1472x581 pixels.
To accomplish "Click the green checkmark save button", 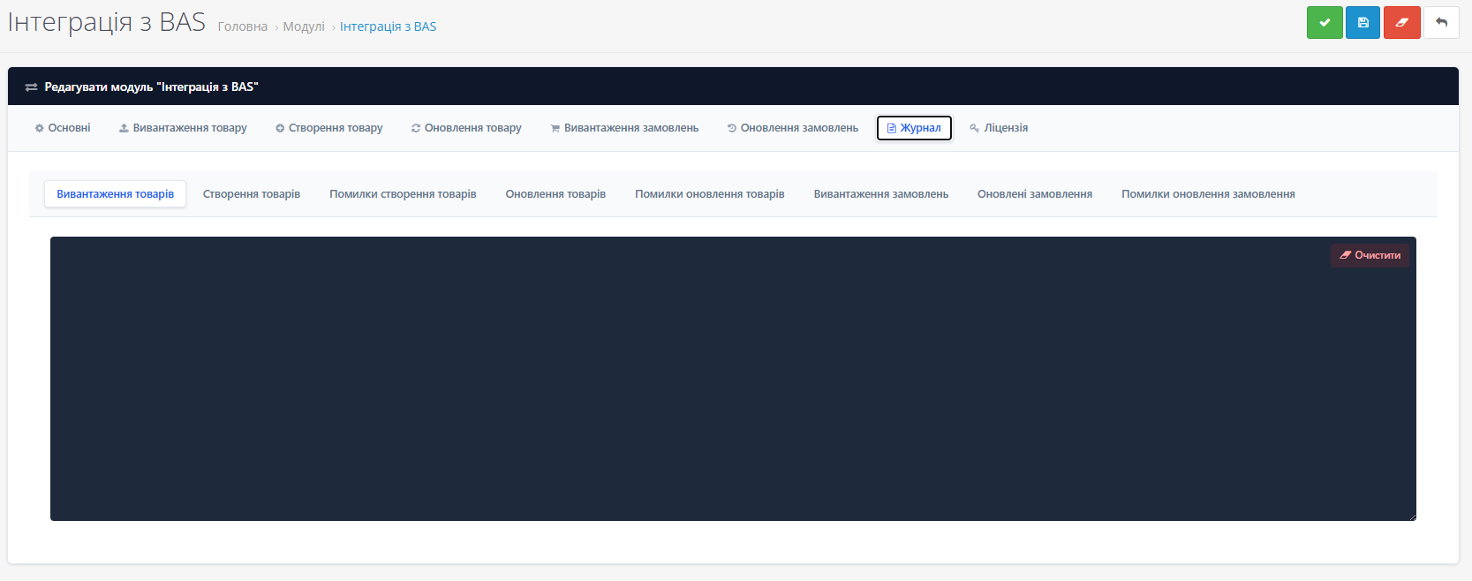I will pyautogui.click(x=1325, y=22).
